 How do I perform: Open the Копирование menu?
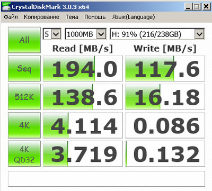[41, 17]
